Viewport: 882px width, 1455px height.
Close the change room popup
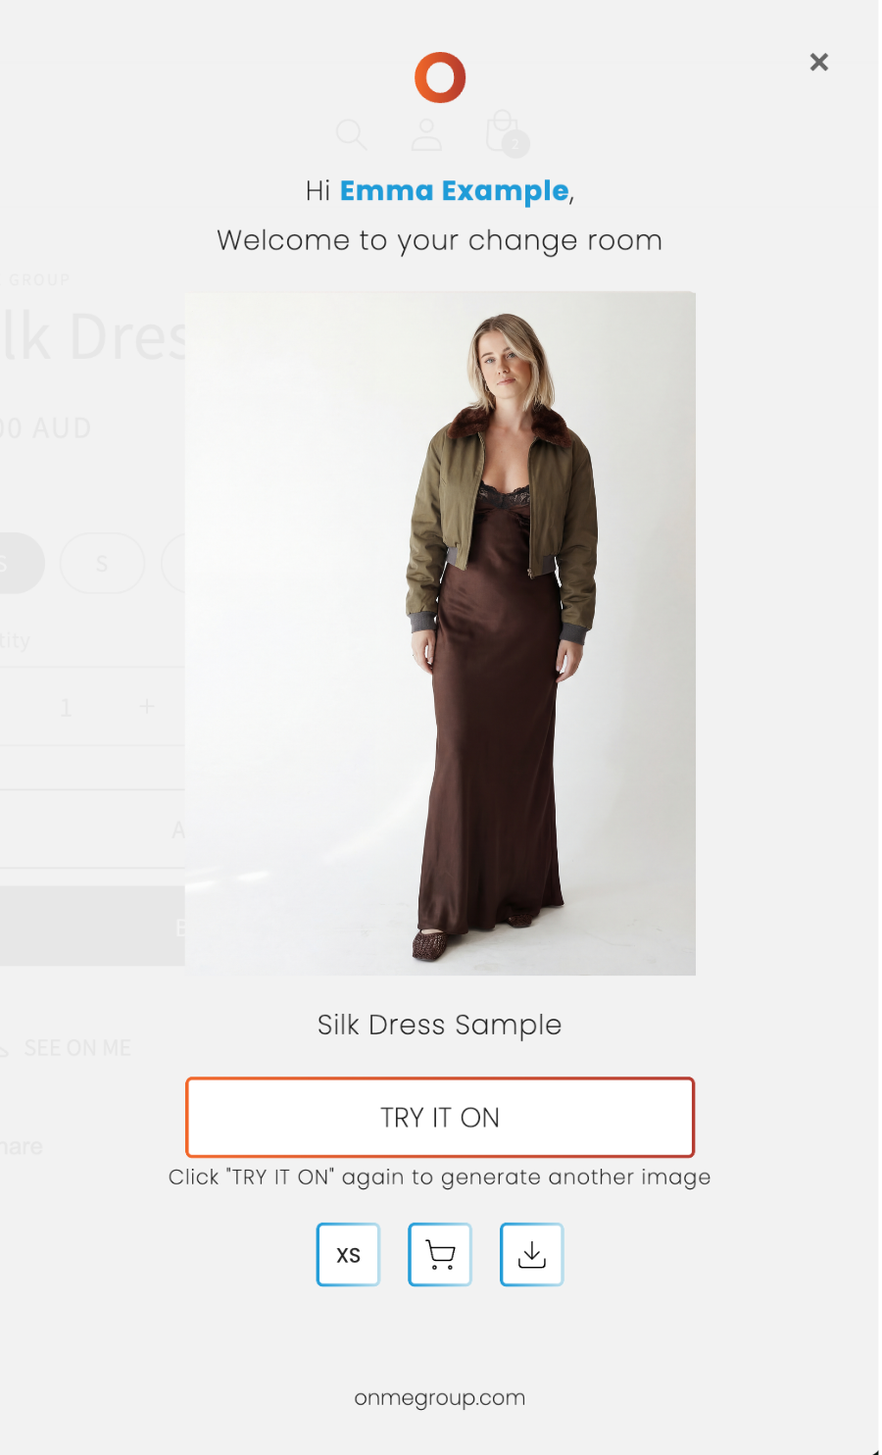click(819, 62)
